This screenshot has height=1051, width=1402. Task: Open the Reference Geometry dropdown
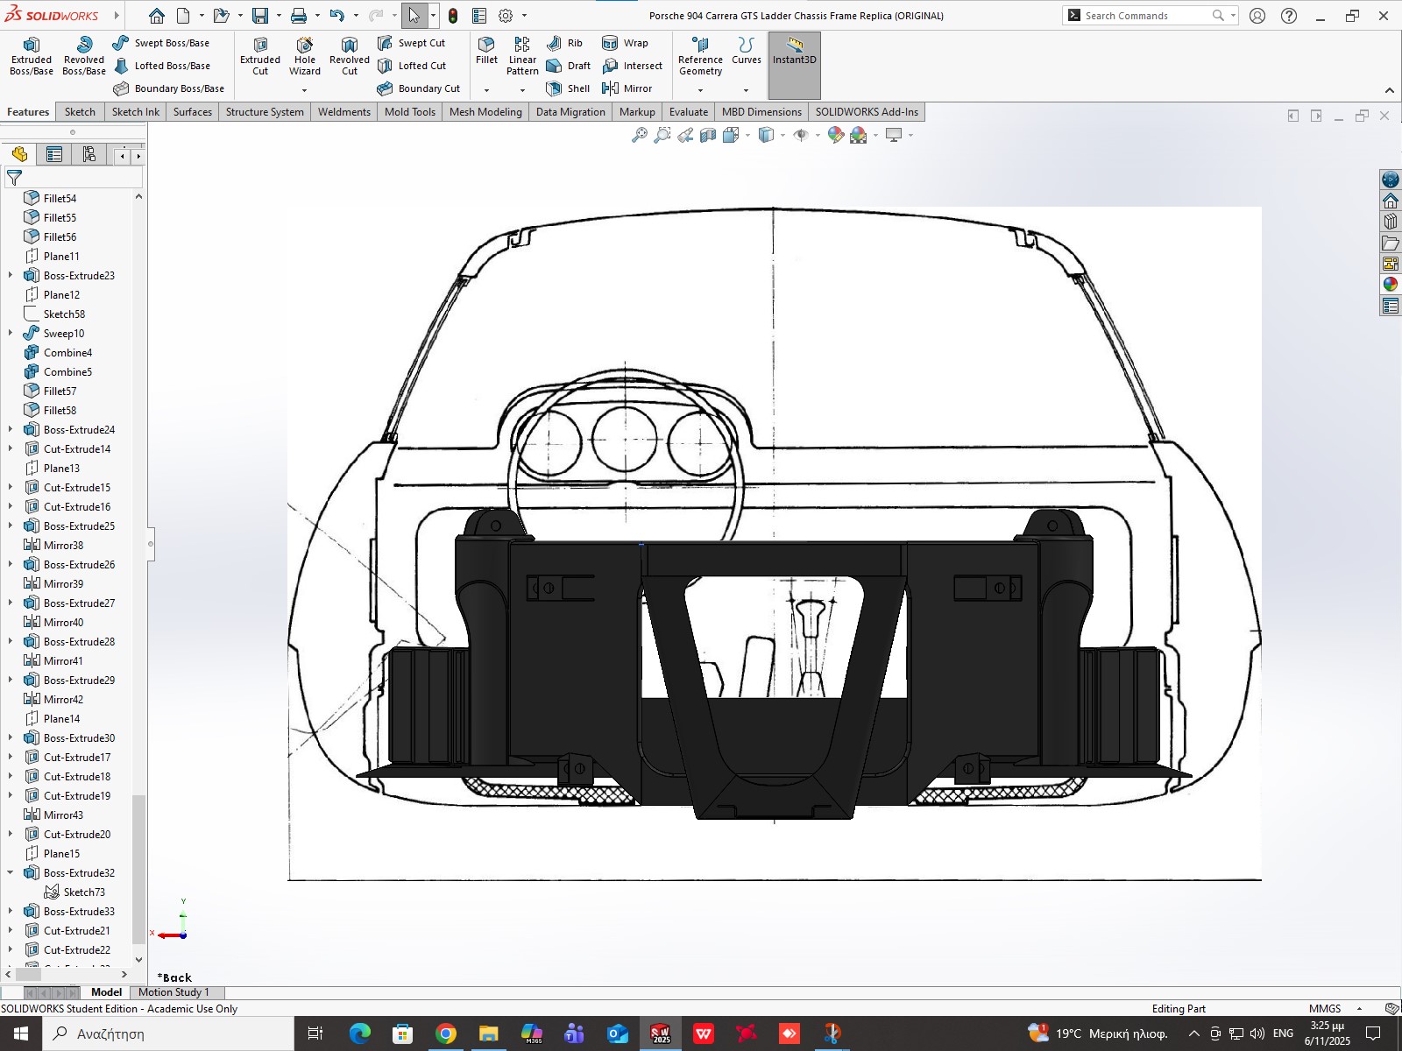click(700, 90)
